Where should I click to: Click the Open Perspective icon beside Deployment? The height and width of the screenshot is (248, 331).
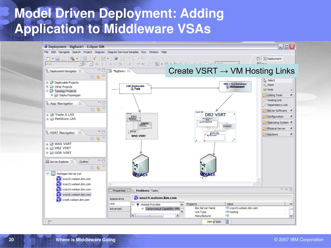(258, 59)
